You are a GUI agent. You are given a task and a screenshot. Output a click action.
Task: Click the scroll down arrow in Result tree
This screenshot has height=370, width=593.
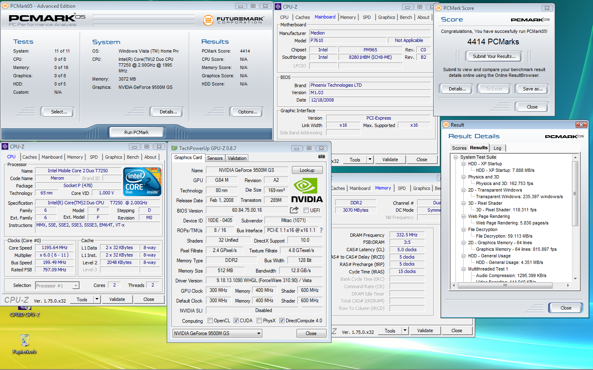[x=575, y=279]
